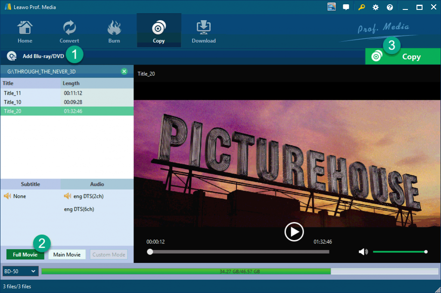Viewport: 441px width, 293px height.
Task: Open the Download module
Action: [x=204, y=32]
